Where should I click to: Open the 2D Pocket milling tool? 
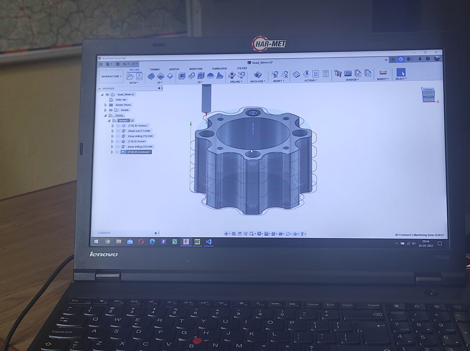pos(160,76)
